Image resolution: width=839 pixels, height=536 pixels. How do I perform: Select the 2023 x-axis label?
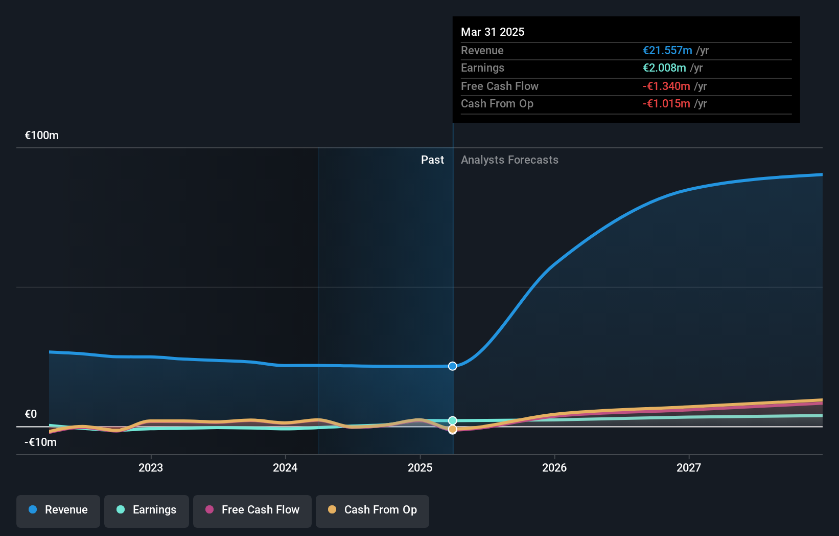[x=151, y=467]
